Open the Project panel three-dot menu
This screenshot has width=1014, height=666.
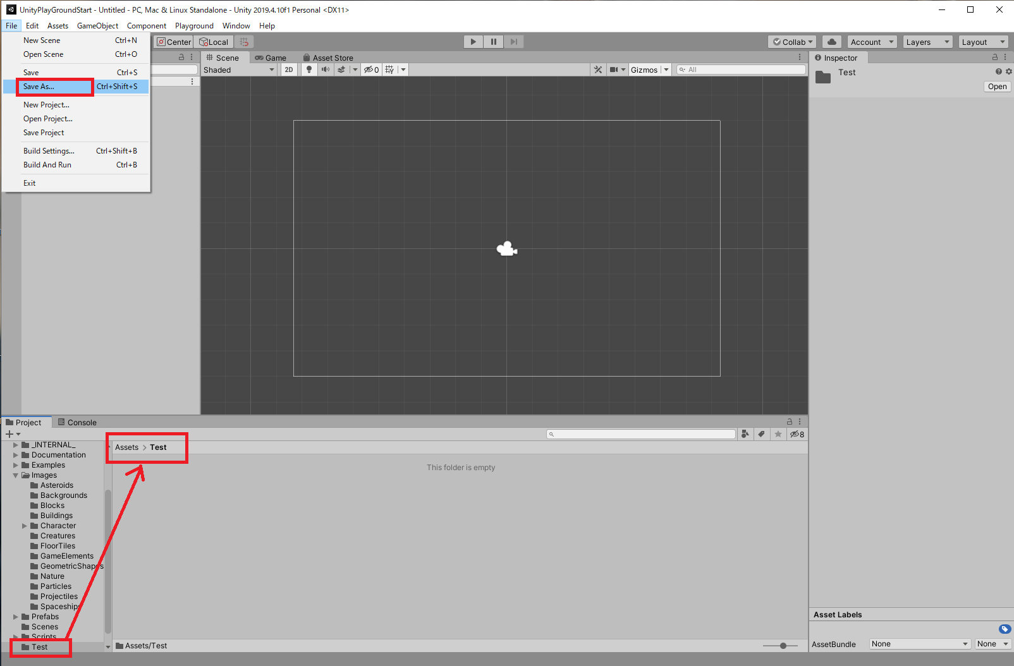pos(800,421)
